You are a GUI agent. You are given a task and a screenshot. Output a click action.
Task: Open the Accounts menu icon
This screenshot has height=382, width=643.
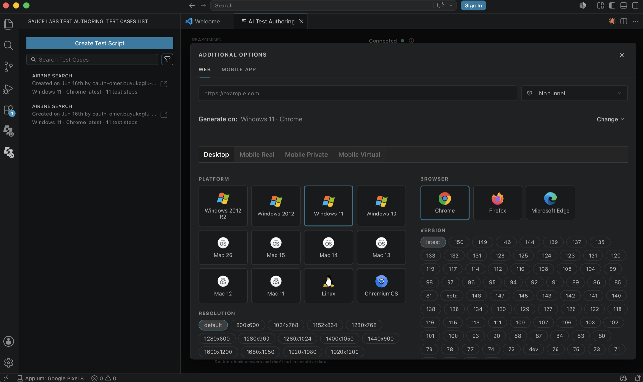click(x=8, y=341)
